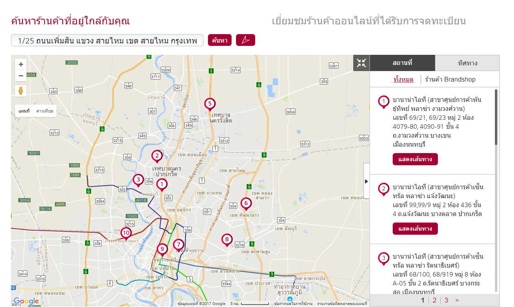This screenshot has height=307, width=514.
Task: Switch map to ดาวเทียม satellite view
Action: 45,111
